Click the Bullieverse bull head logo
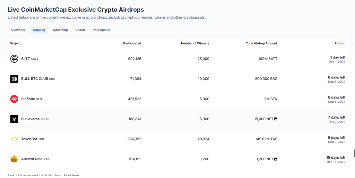The image size is (355, 178). pyautogui.click(x=14, y=119)
